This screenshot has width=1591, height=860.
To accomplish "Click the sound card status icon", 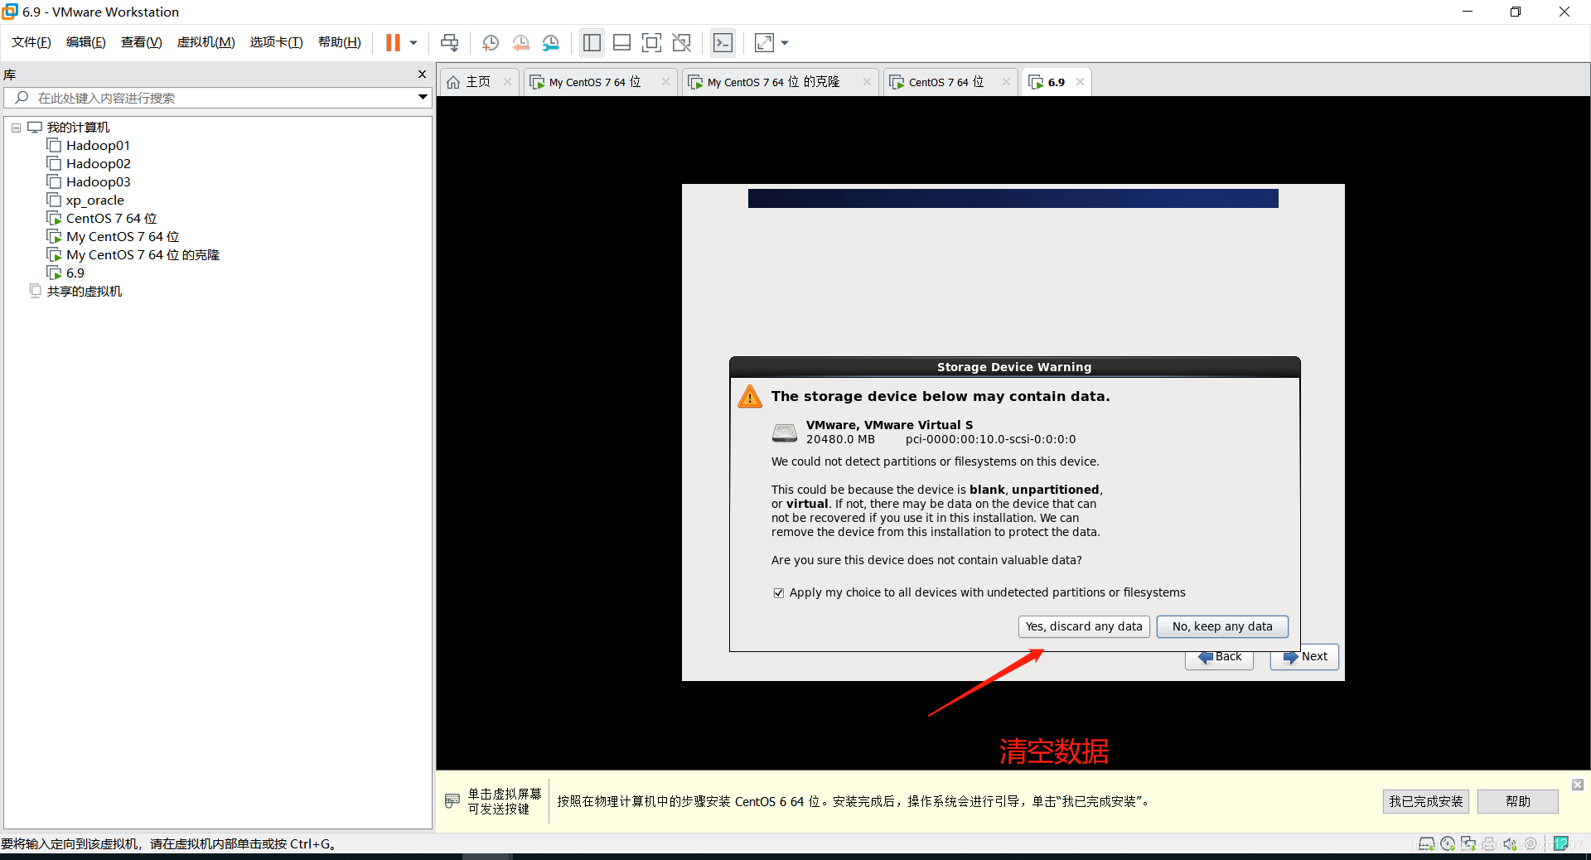I will click(1510, 844).
